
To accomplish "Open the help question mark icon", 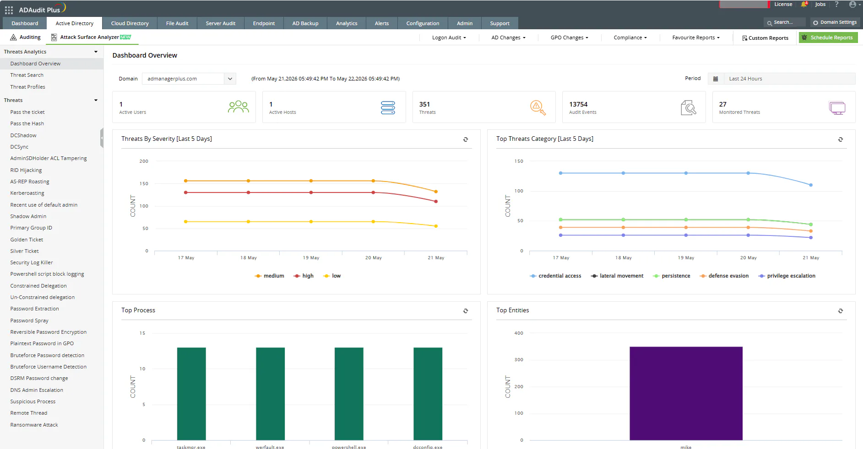I will (836, 4).
